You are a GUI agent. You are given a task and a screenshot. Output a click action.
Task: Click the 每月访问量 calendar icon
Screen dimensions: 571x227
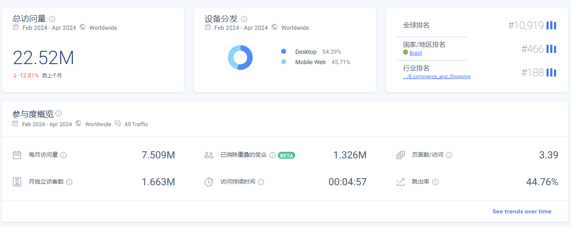(17, 155)
